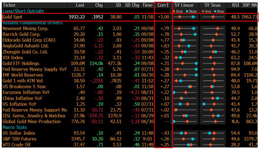Click Gold Spot last price 1932.22
Screen dimensions: 259x149
pyautogui.click(x=77, y=17)
